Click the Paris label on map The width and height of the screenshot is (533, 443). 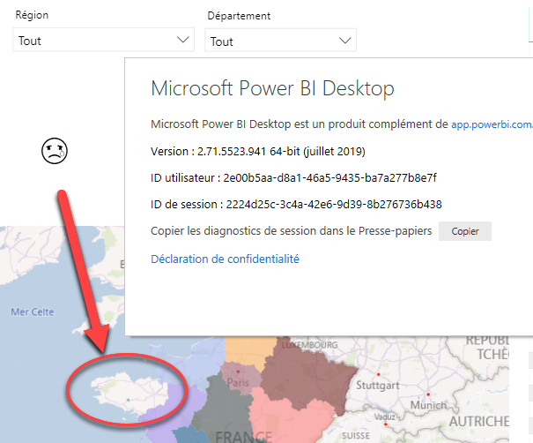tap(238, 382)
